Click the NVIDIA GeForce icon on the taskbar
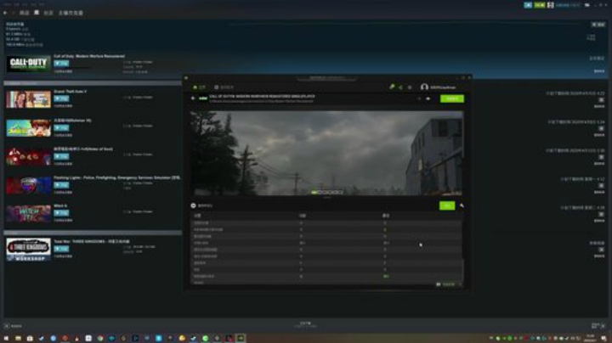The height and width of the screenshot is (343, 612). (x=241, y=338)
